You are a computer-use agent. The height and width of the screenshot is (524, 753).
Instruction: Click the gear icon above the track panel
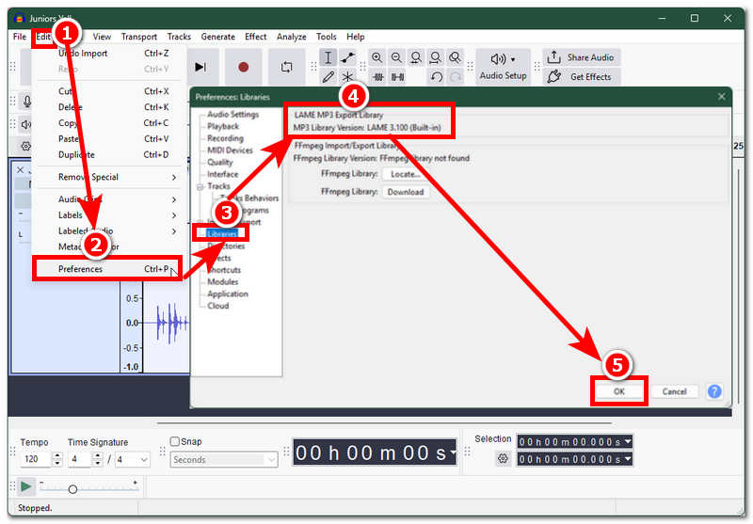tap(26, 146)
